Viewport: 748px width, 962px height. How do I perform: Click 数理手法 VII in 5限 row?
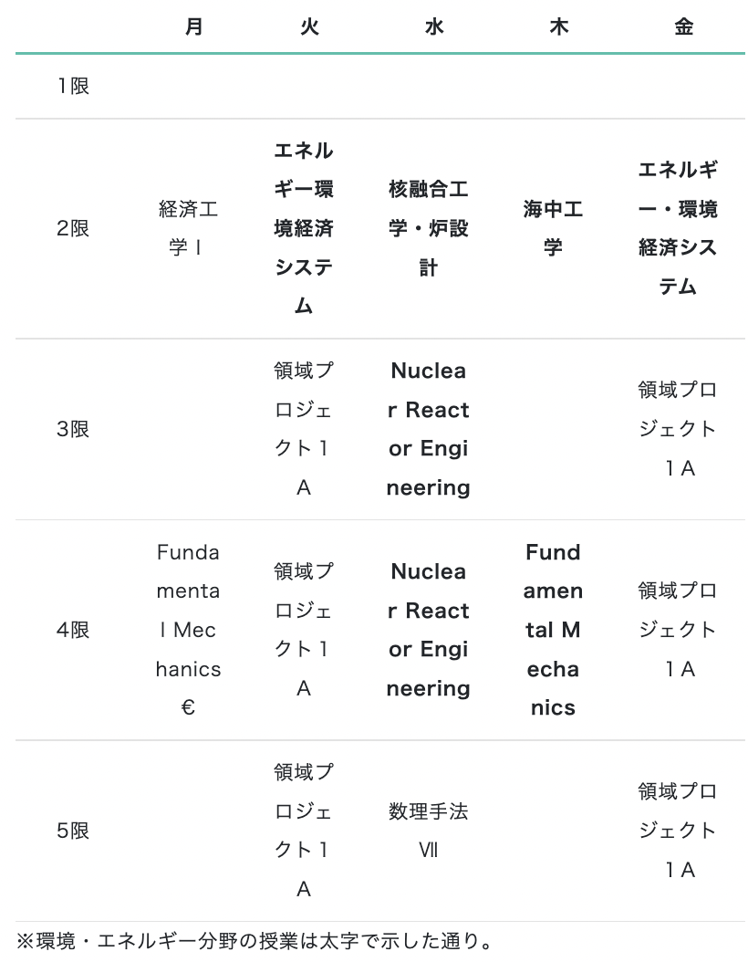pos(428,830)
